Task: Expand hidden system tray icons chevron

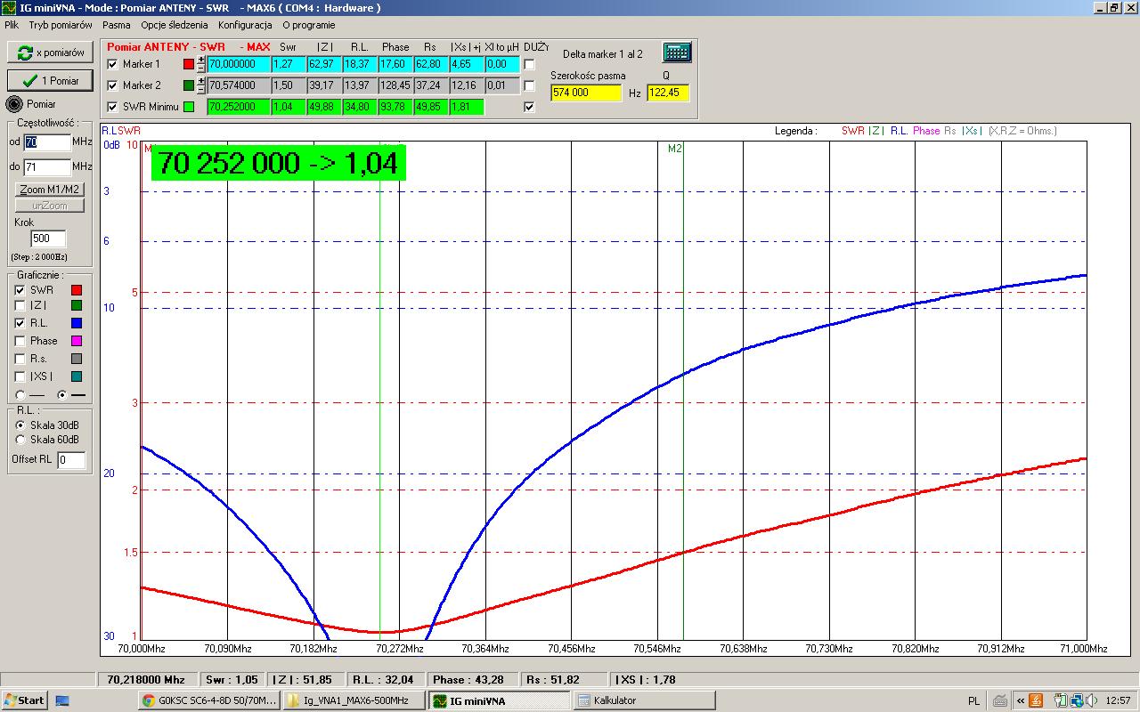Action: (x=1021, y=700)
